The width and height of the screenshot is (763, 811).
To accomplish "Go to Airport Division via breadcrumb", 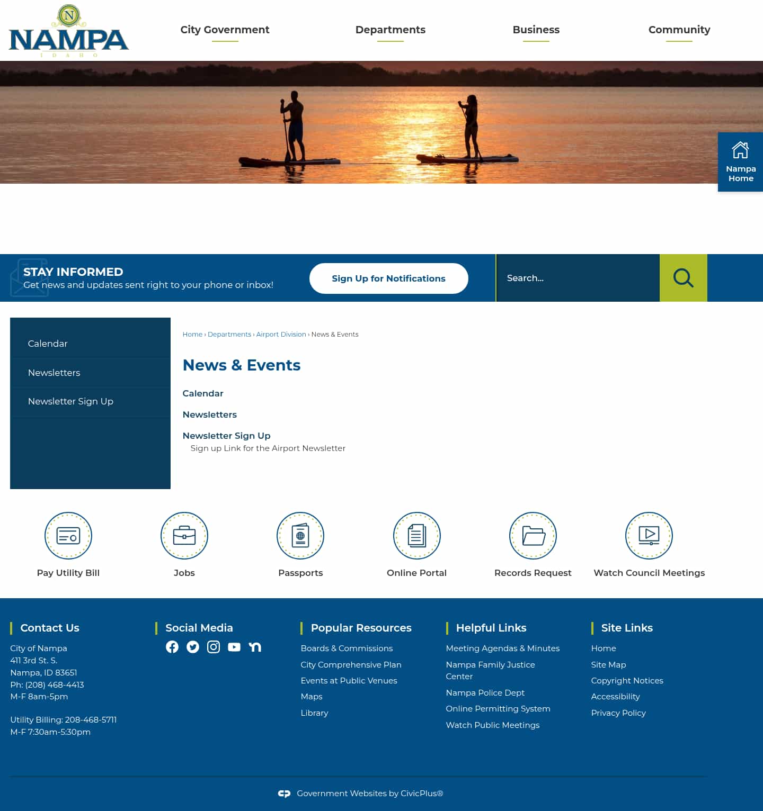I will [x=281, y=334].
